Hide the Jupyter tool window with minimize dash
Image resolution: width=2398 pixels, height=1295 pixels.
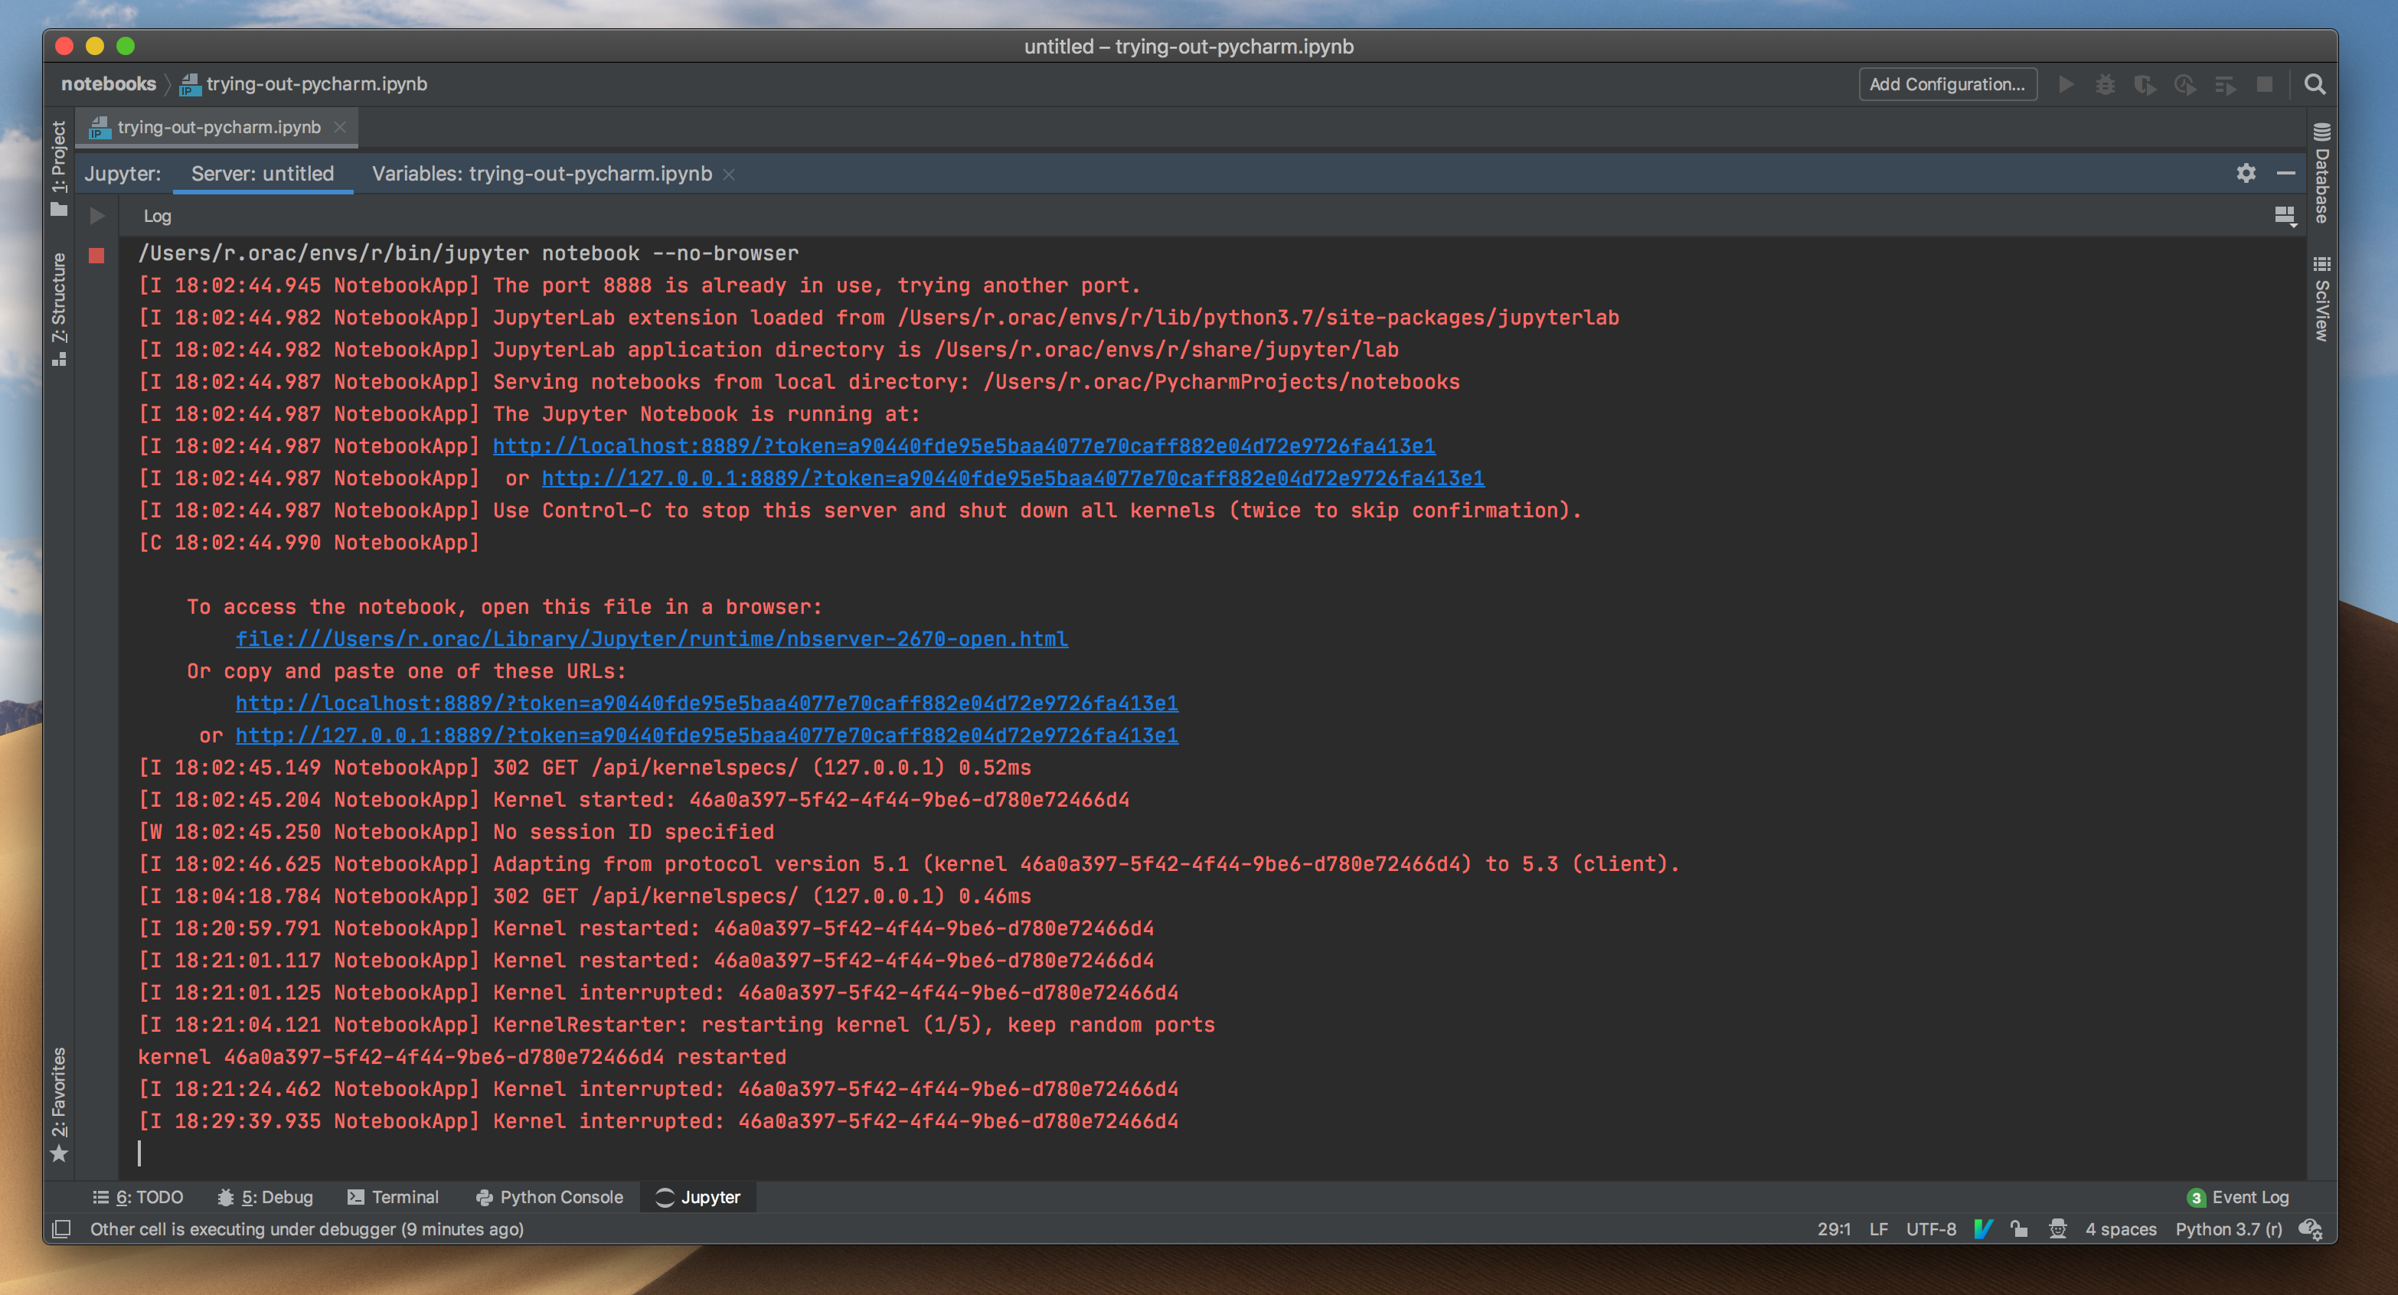tap(2285, 173)
